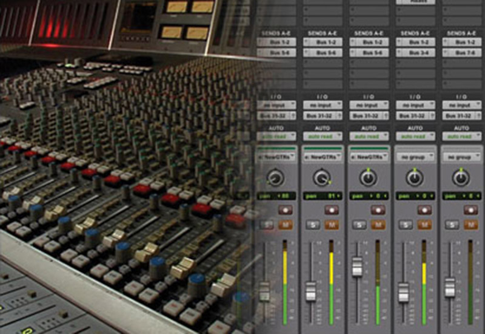Open the 'e: NewGTRs' group menu, second strip
This screenshot has width=485, height=334.
pyautogui.click(x=323, y=157)
